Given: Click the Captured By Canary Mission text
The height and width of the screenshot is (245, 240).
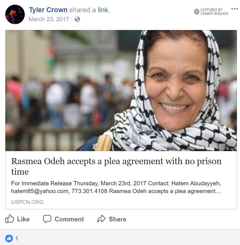Looking at the screenshot, I should (214, 12).
